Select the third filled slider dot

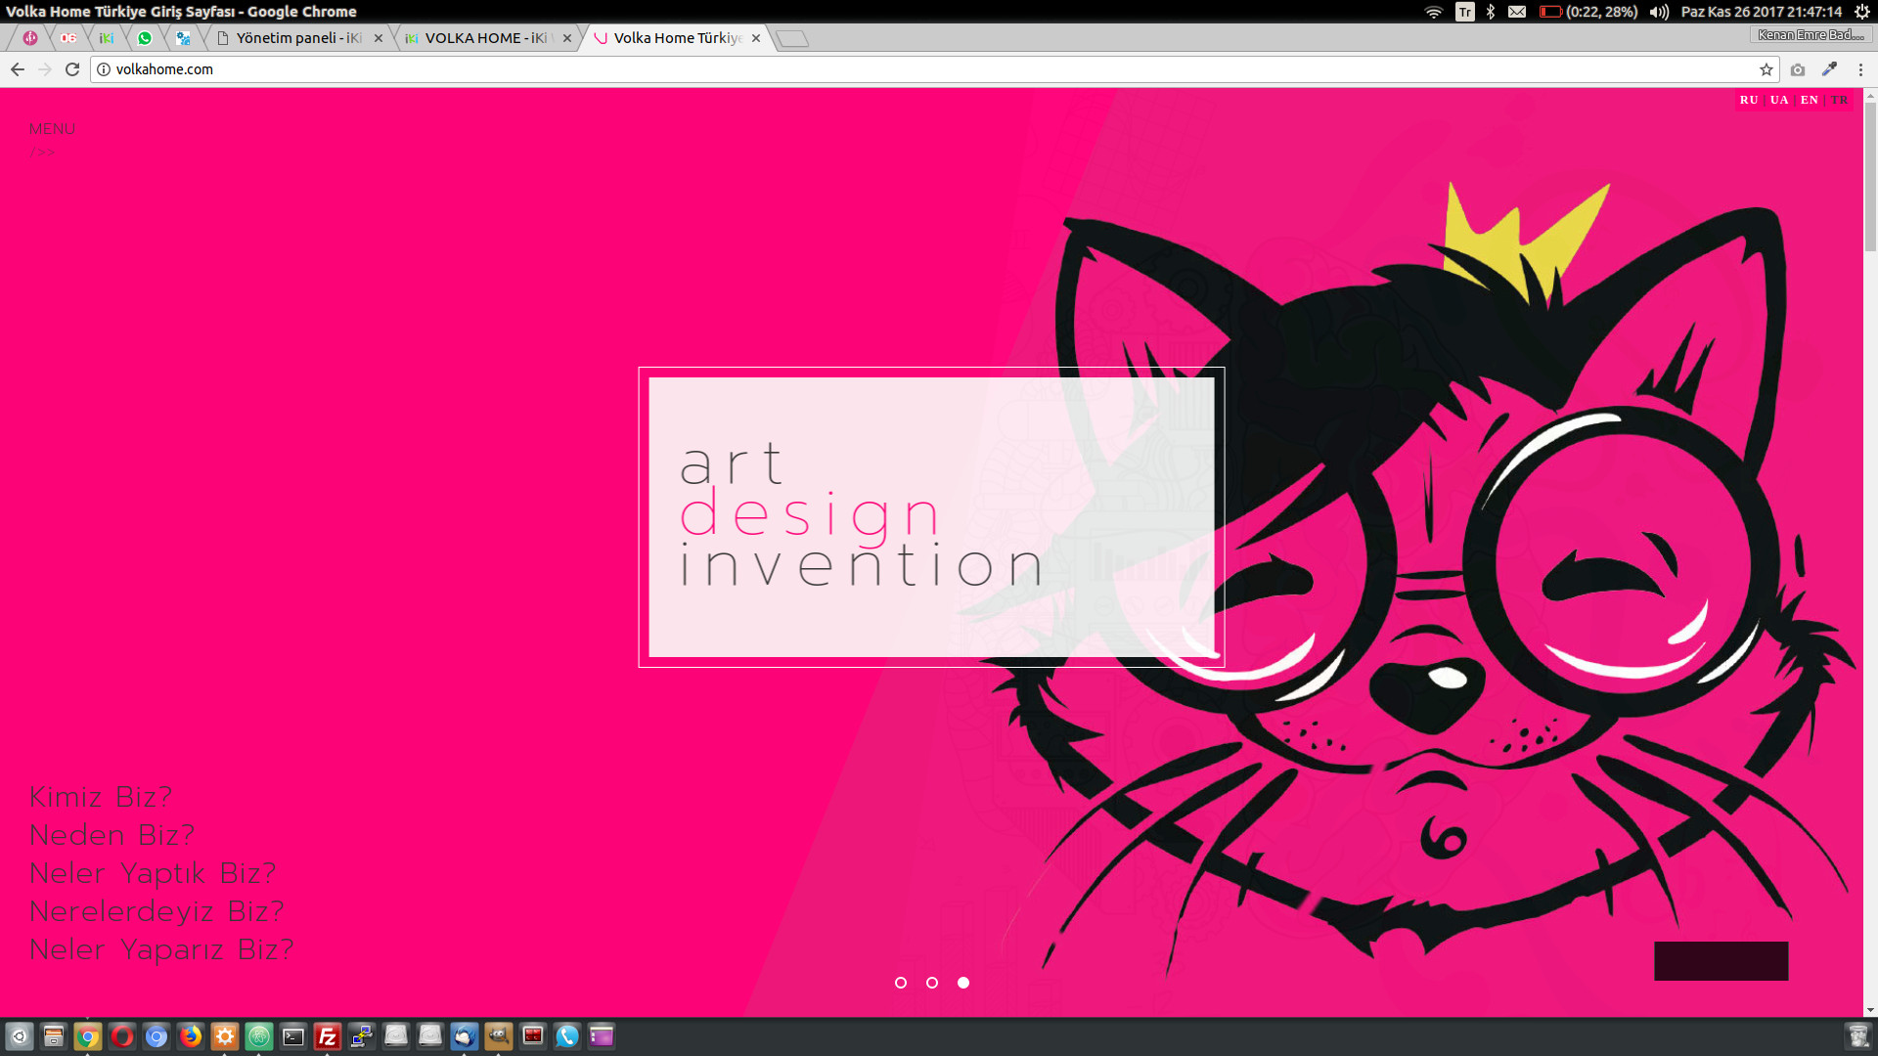pyautogui.click(x=963, y=983)
